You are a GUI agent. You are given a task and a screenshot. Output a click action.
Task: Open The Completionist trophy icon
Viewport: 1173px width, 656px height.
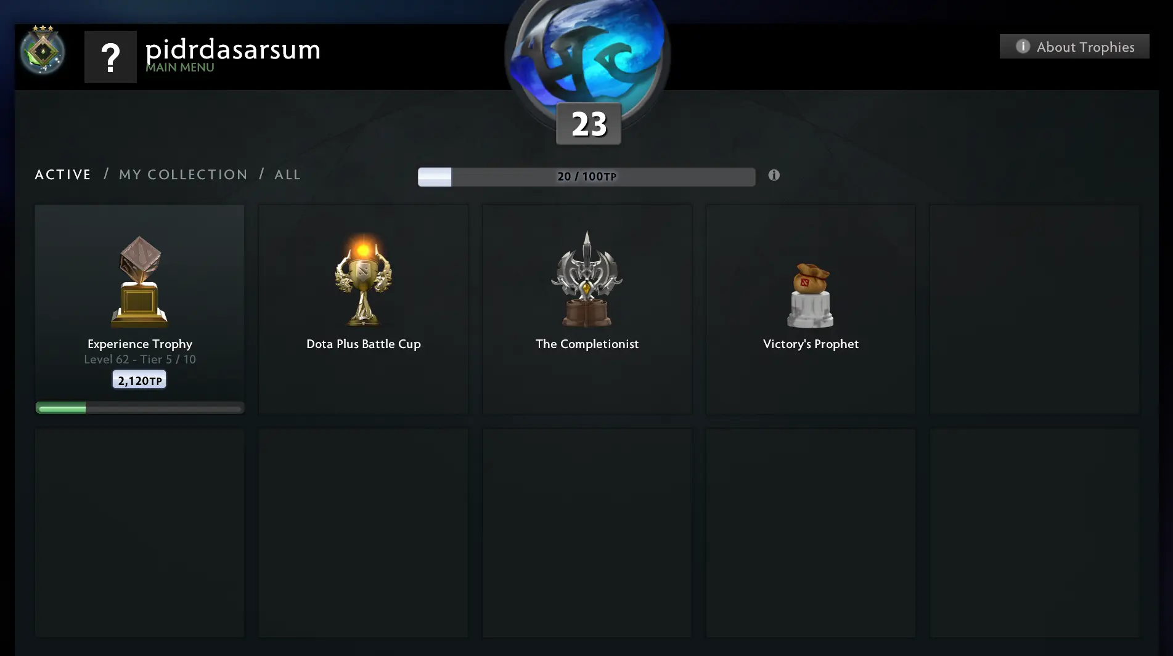click(587, 278)
